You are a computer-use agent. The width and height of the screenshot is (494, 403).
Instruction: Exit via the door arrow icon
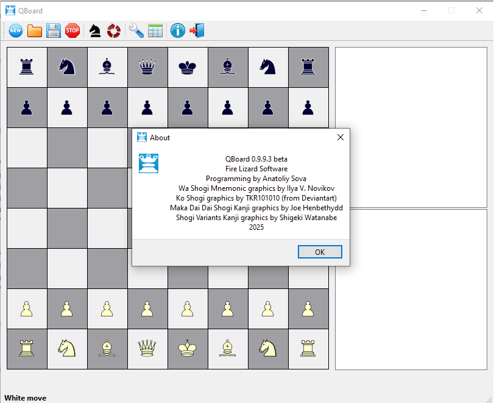coord(197,30)
